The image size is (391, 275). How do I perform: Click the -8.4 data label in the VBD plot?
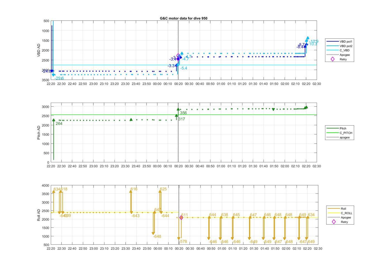coord(300,47)
